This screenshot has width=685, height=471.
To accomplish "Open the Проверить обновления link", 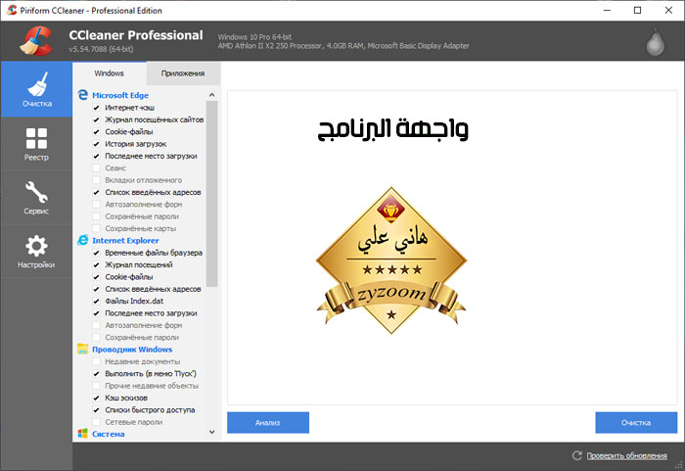I will point(626,455).
